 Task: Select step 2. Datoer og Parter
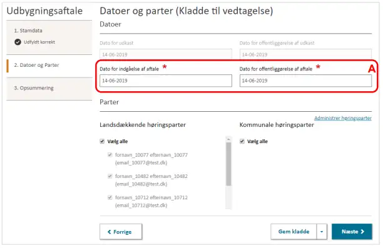37,65
